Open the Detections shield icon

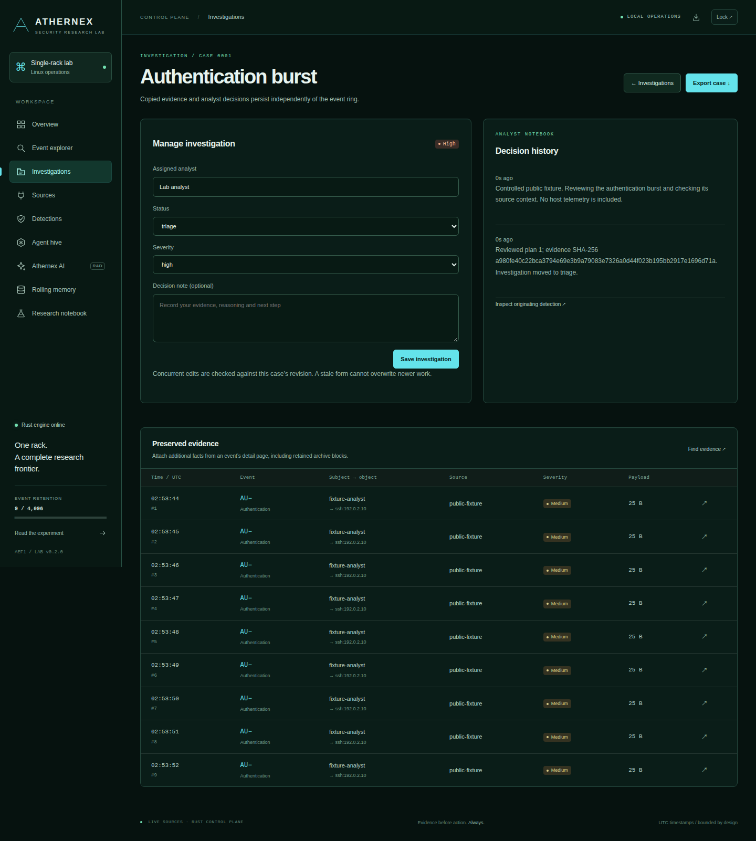pyautogui.click(x=21, y=219)
